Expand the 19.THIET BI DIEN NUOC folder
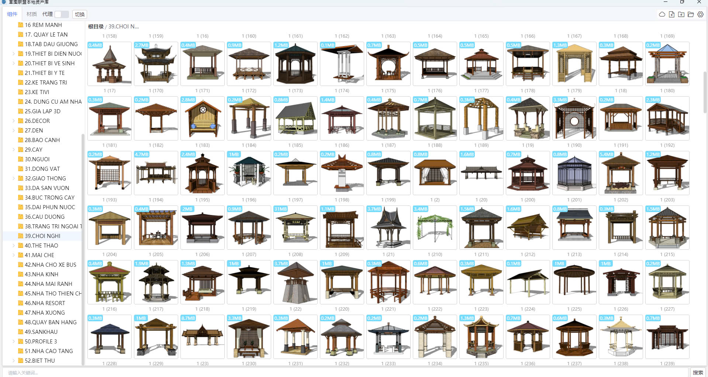Image resolution: width=708 pixels, height=377 pixels. [14, 54]
